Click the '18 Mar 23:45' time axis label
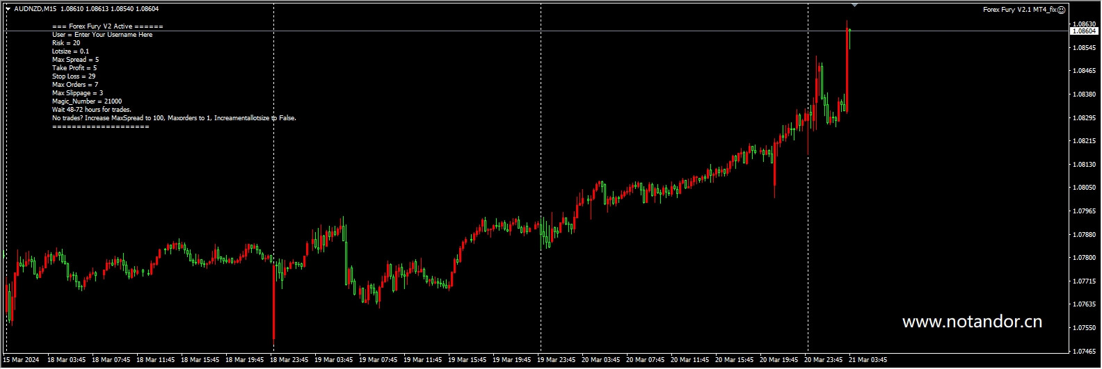The width and height of the screenshot is (1102, 369). tap(289, 360)
